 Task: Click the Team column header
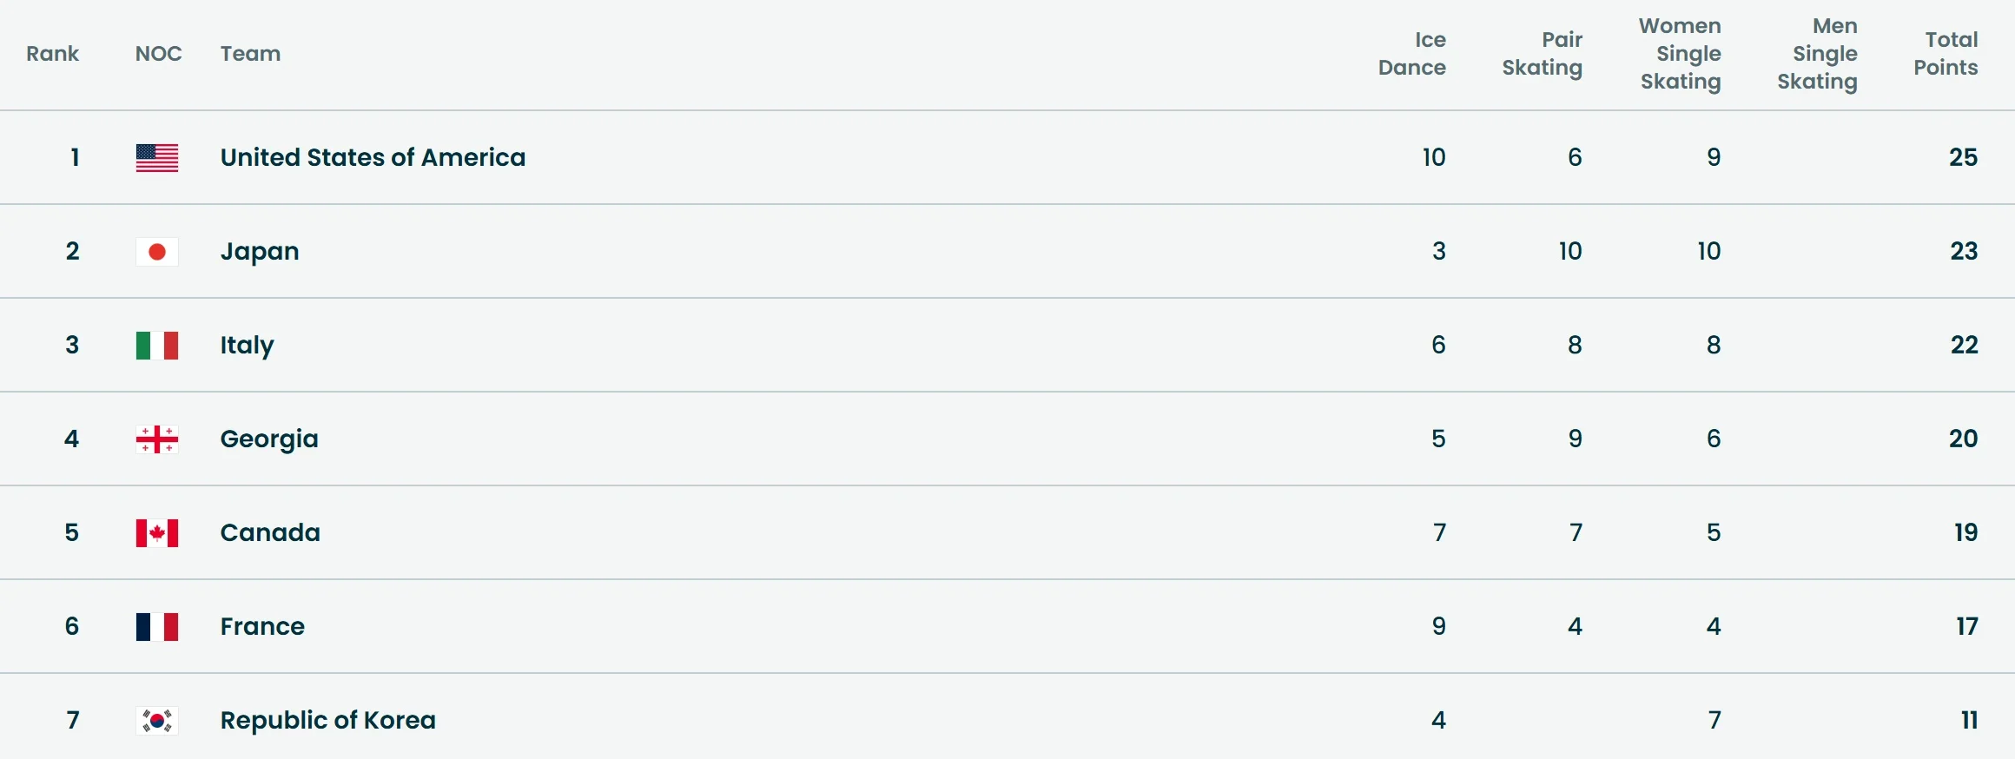pos(250,54)
